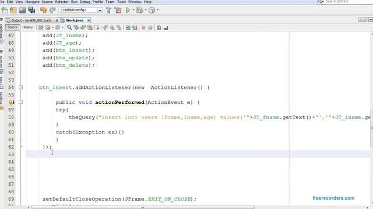
Task: Click the Undo icon in main toolbar
Action: coord(43,10)
